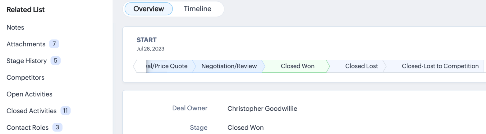The height and width of the screenshot is (134, 486).
Task: Open the Notes related list
Action: (x=15, y=27)
